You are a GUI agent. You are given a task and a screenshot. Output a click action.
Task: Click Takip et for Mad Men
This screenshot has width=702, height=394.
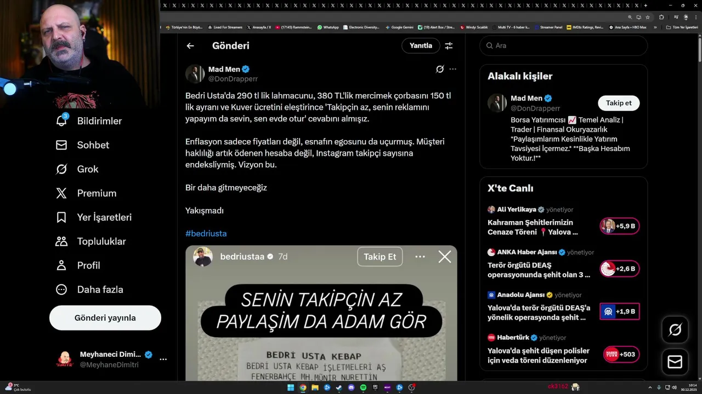coord(619,103)
